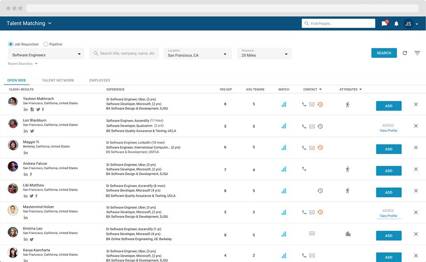Switch to the Talent Network tab
This screenshot has width=426, height=262.
[x=58, y=80]
